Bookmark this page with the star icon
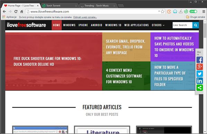 click(163, 12)
